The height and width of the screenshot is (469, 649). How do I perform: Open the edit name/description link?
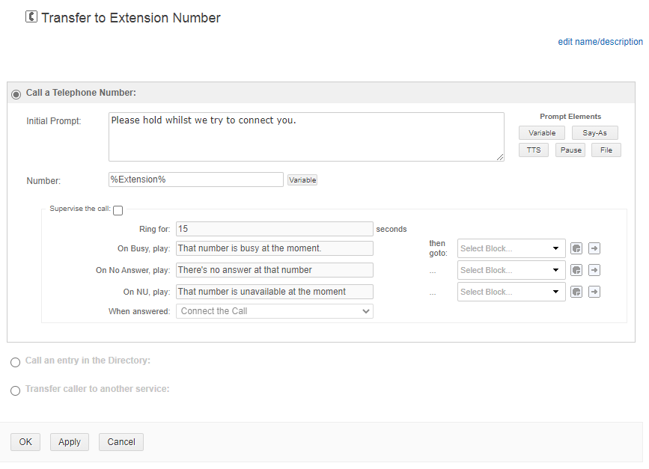pyautogui.click(x=600, y=42)
